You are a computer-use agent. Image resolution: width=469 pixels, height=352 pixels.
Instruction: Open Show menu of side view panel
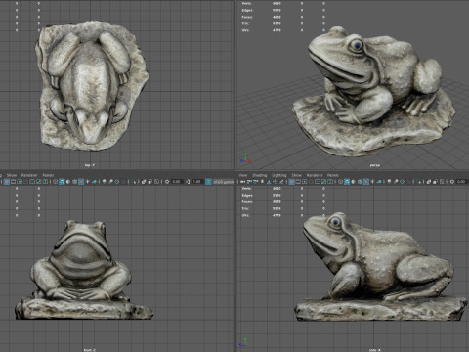tap(296, 175)
